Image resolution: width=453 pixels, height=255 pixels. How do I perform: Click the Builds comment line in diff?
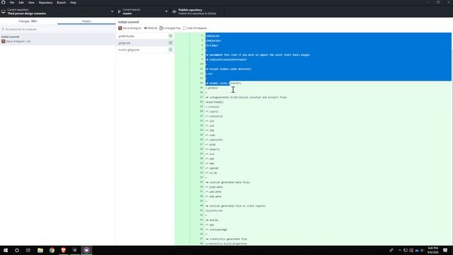pos(212,220)
